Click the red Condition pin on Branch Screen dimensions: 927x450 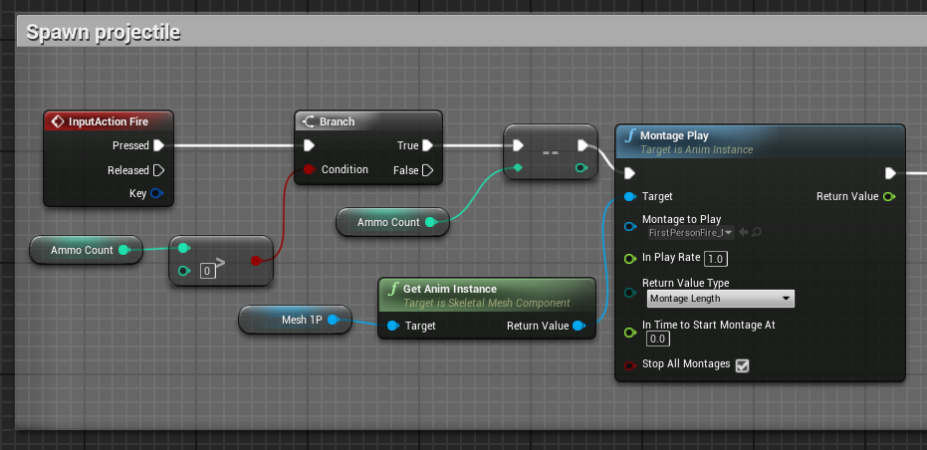(309, 170)
